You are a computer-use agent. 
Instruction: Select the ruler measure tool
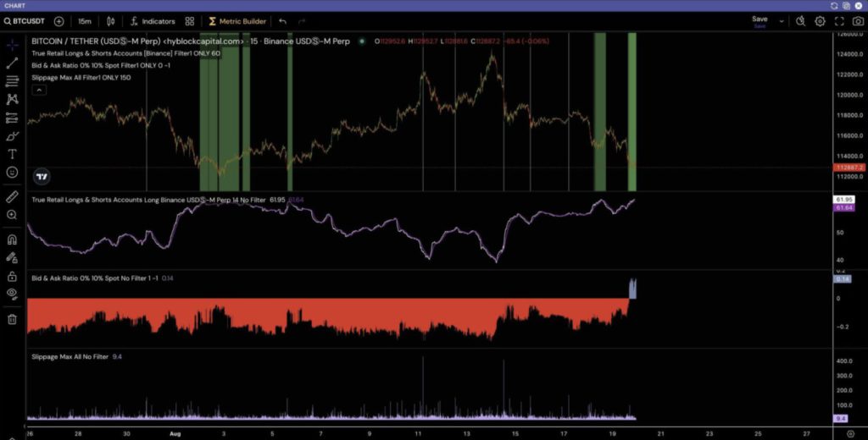tap(13, 196)
